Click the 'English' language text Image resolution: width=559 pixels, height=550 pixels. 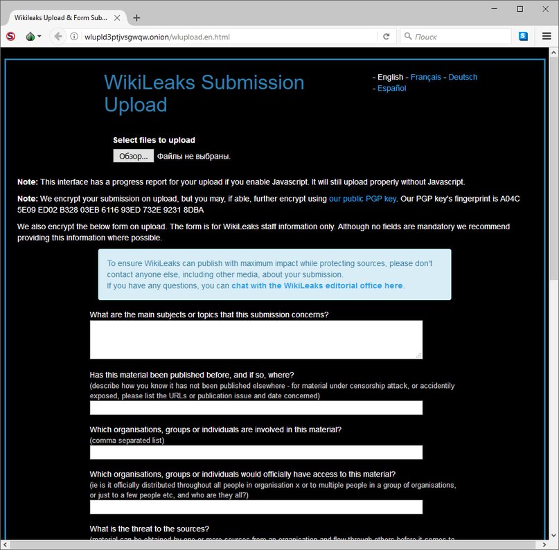coord(391,77)
